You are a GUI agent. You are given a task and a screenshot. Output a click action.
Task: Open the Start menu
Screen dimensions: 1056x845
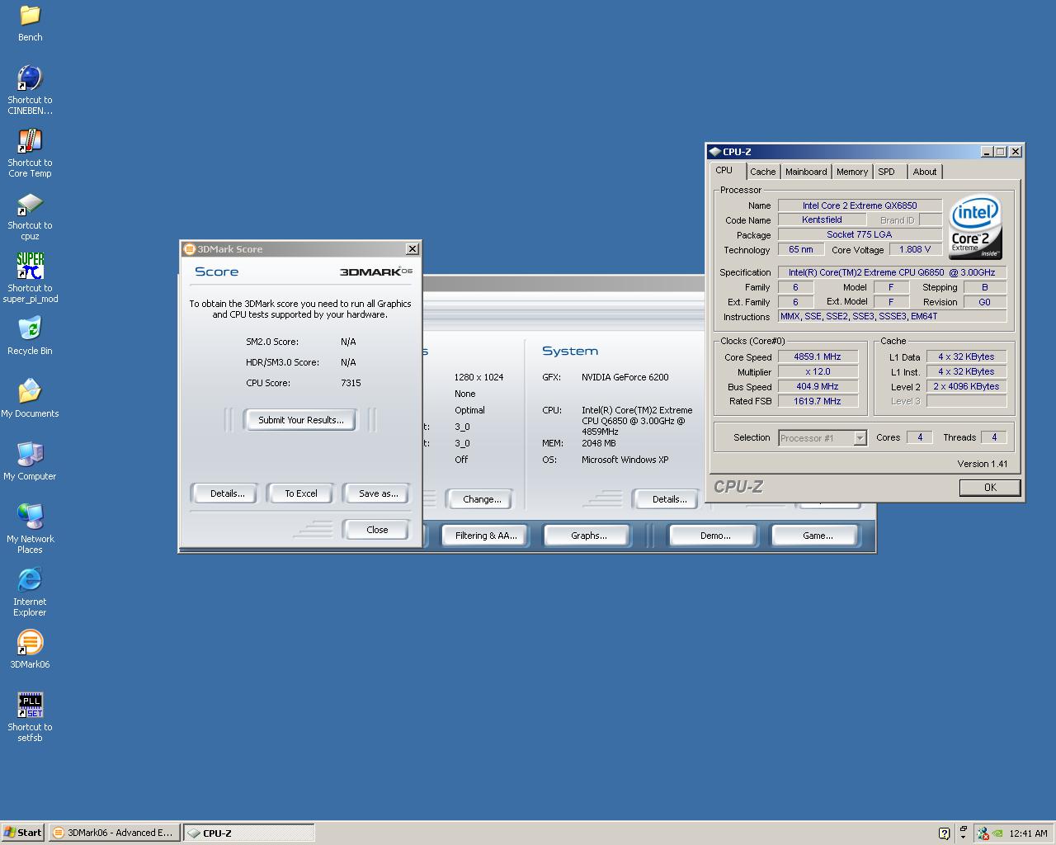(23, 833)
